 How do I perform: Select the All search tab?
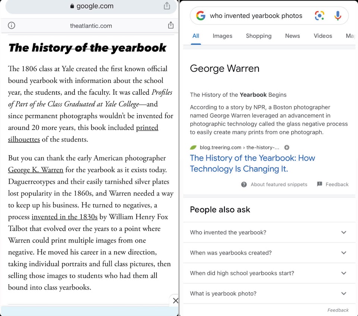pos(196,36)
